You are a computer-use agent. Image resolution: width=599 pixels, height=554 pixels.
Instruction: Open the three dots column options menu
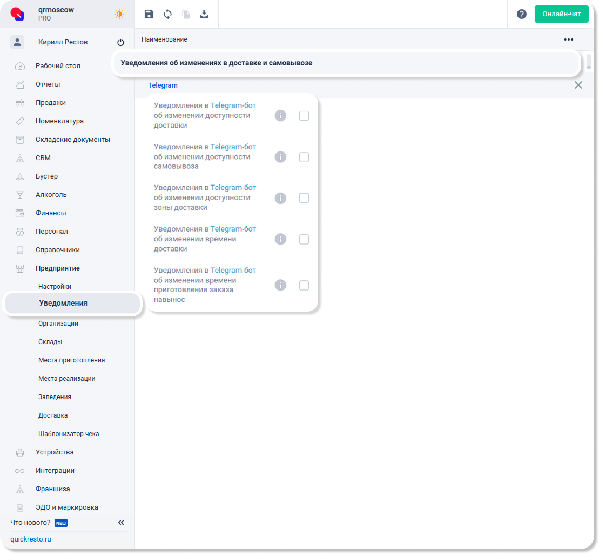pos(568,39)
